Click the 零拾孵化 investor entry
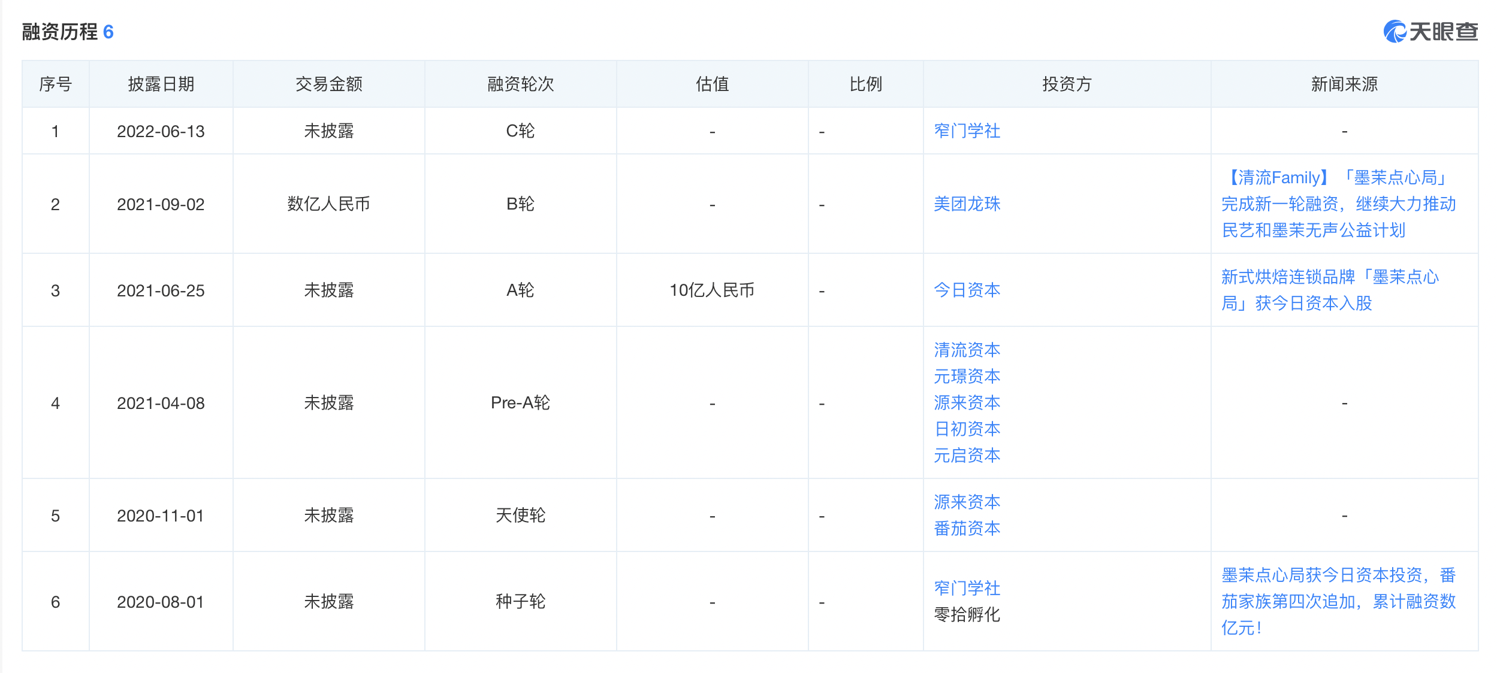 click(967, 616)
